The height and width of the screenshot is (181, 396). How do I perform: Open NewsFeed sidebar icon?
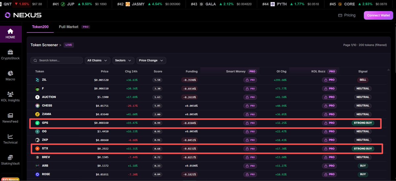[x=10, y=115]
